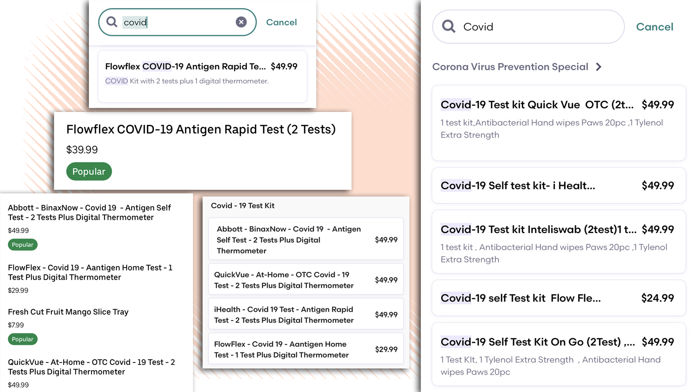The height and width of the screenshot is (392, 697).
Task: Select Covid-19 Self test kit- i Health item
Action: click(x=558, y=186)
